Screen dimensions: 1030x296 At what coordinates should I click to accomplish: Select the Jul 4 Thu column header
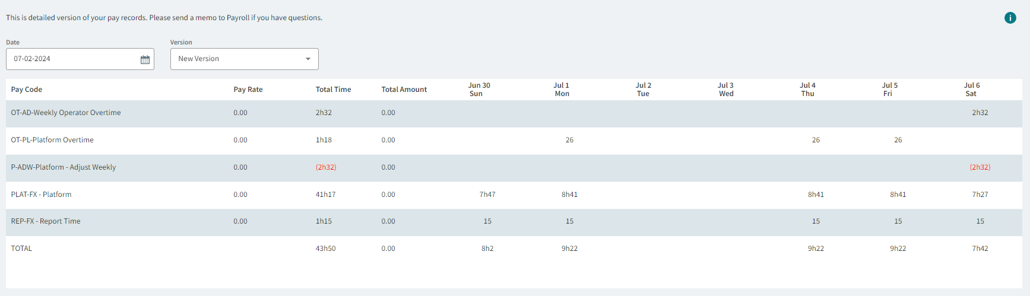(x=807, y=90)
